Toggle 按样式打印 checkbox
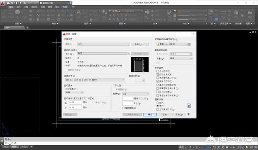 tap(158, 81)
